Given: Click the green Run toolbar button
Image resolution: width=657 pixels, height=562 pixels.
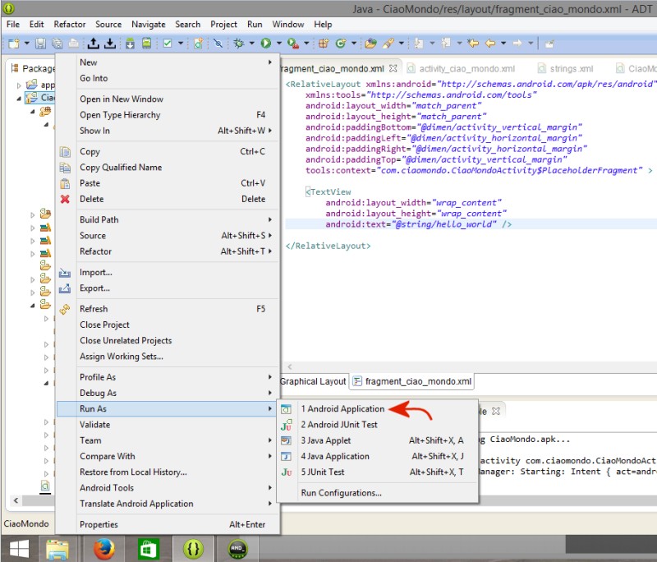Looking at the screenshot, I should 265,44.
